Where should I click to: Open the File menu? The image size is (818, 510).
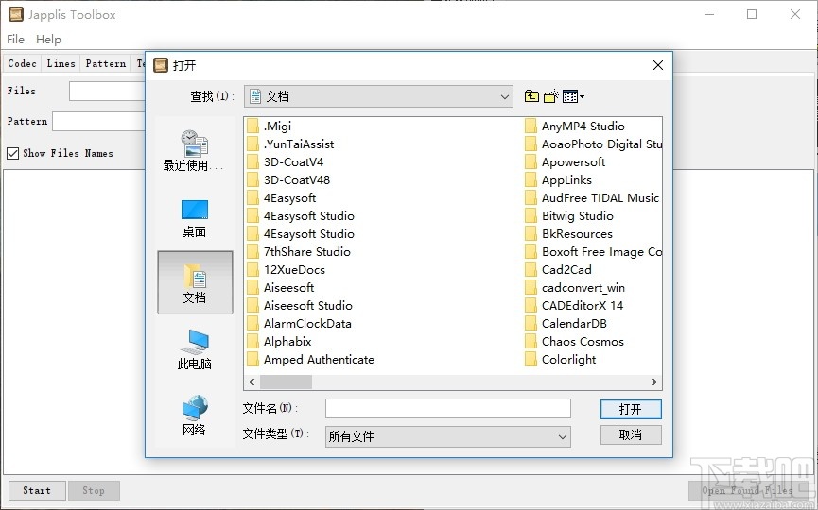pyautogui.click(x=16, y=39)
